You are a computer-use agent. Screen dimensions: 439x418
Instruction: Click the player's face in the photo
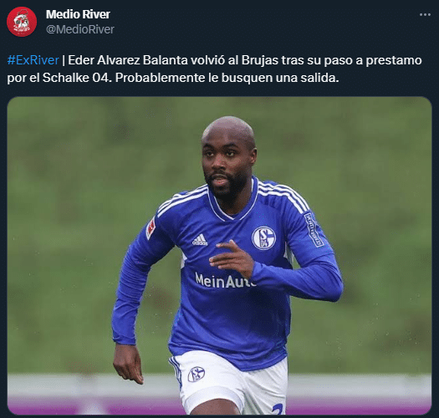coord(224,166)
